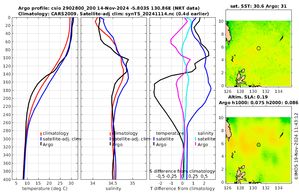Image resolution: width=299 pixels, height=193 pixels.
Task: Click the Argo float circle on SST map
Action: point(258,48)
